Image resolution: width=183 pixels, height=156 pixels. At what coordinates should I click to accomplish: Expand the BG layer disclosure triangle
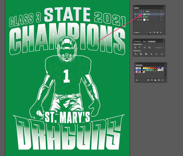[141, 17]
